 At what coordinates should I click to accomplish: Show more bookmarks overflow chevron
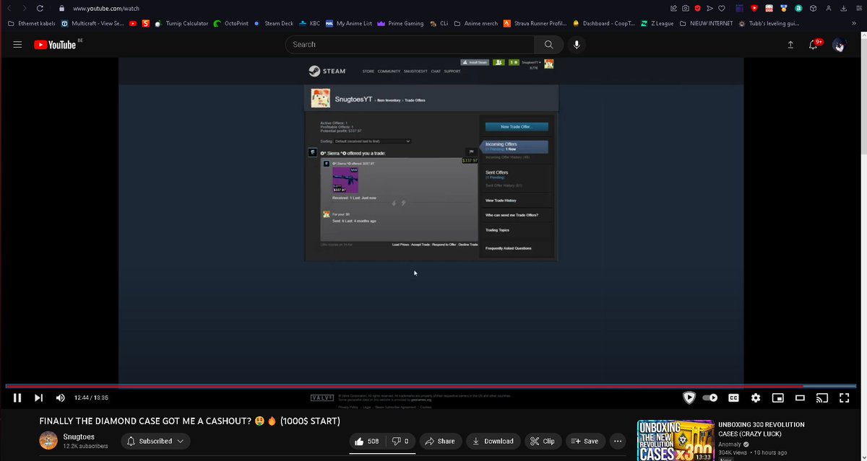click(x=855, y=23)
